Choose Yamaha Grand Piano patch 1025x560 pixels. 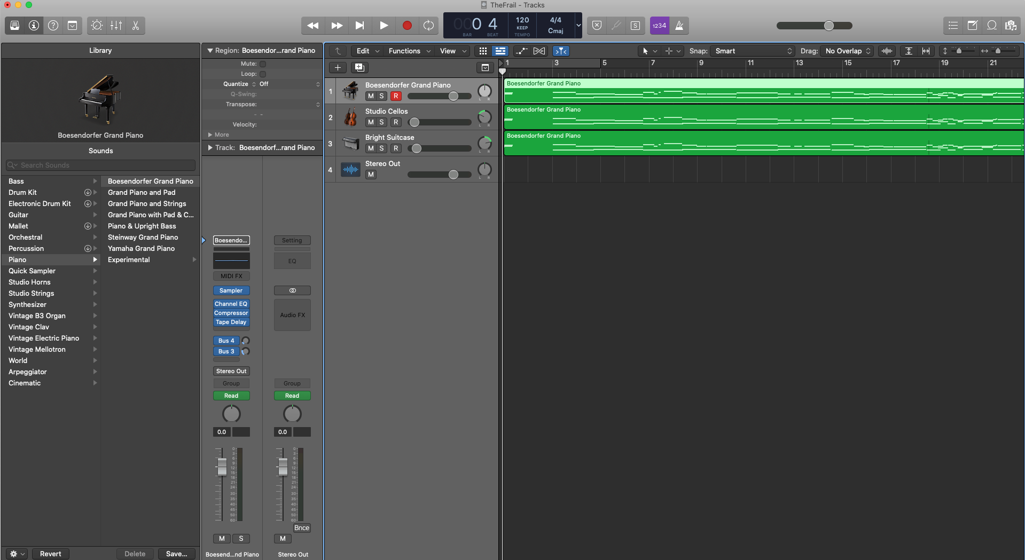point(150,248)
